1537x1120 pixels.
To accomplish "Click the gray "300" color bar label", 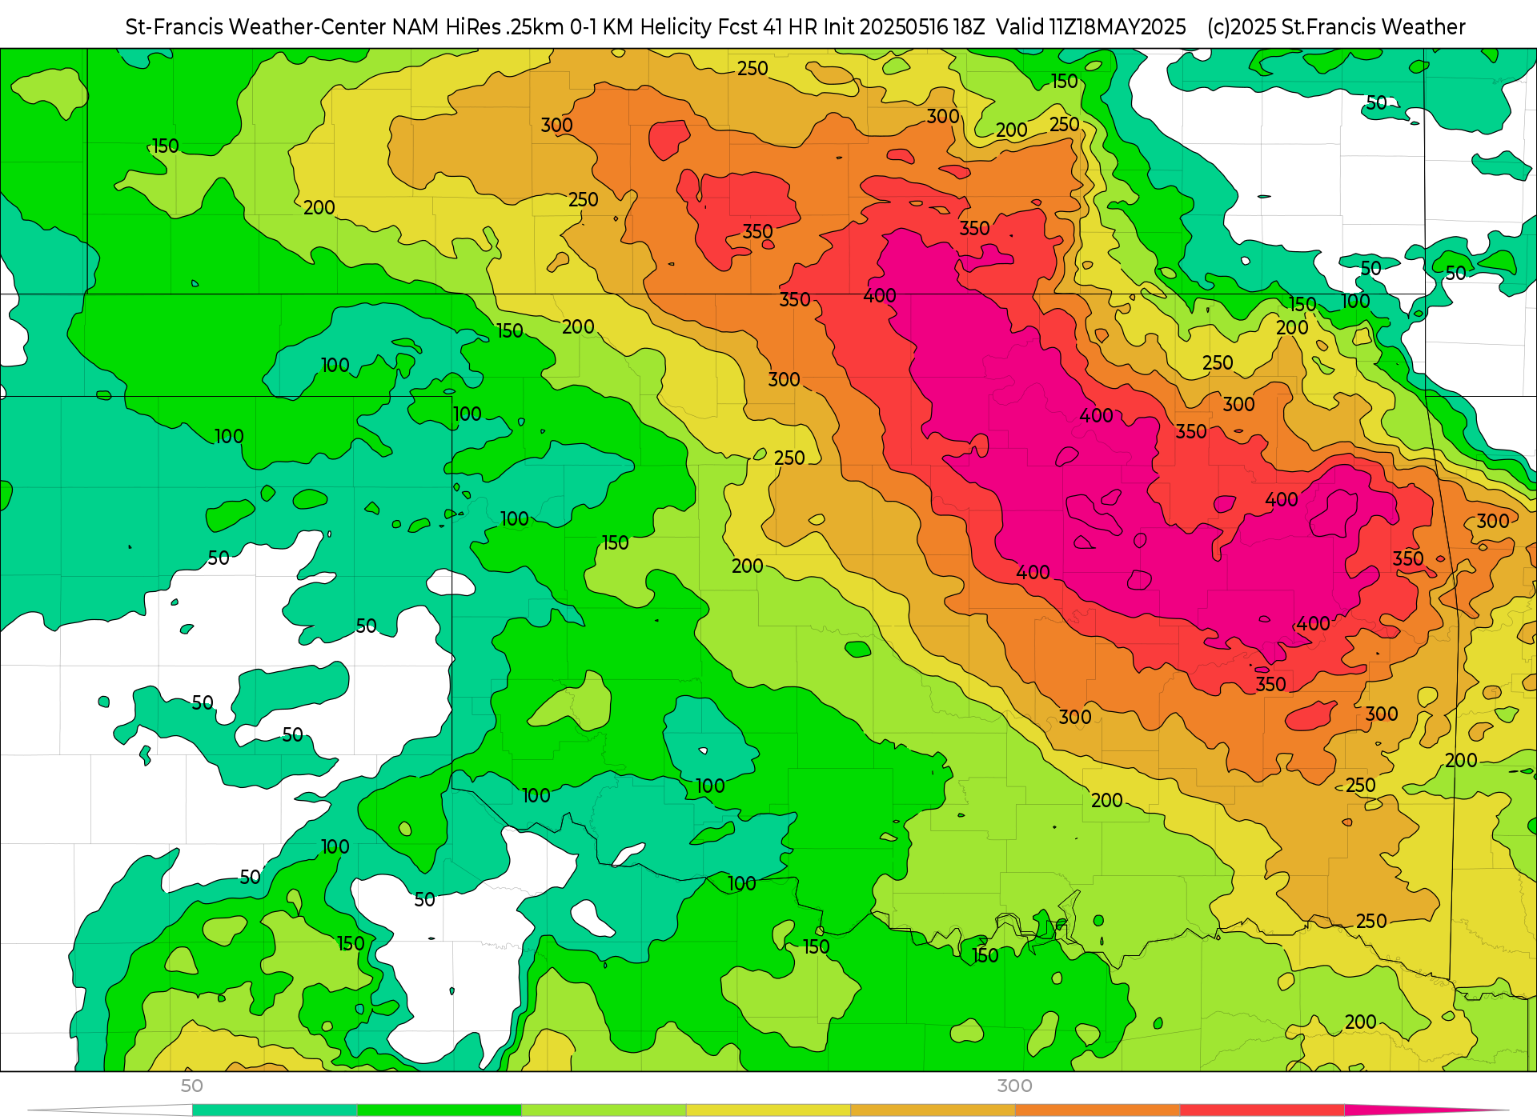I will pyautogui.click(x=1014, y=1086).
